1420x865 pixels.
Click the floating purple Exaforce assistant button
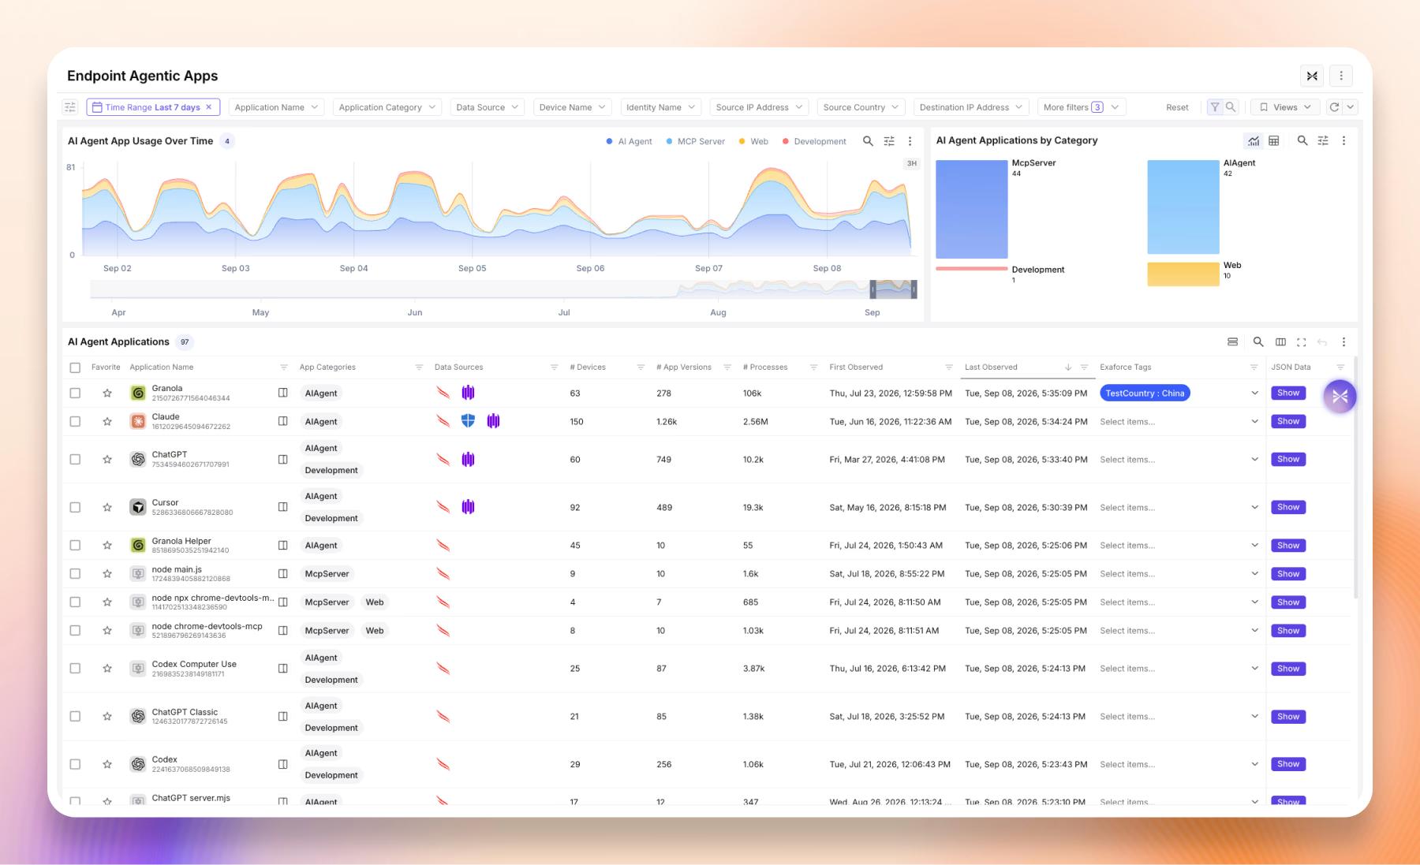coord(1340,397)
